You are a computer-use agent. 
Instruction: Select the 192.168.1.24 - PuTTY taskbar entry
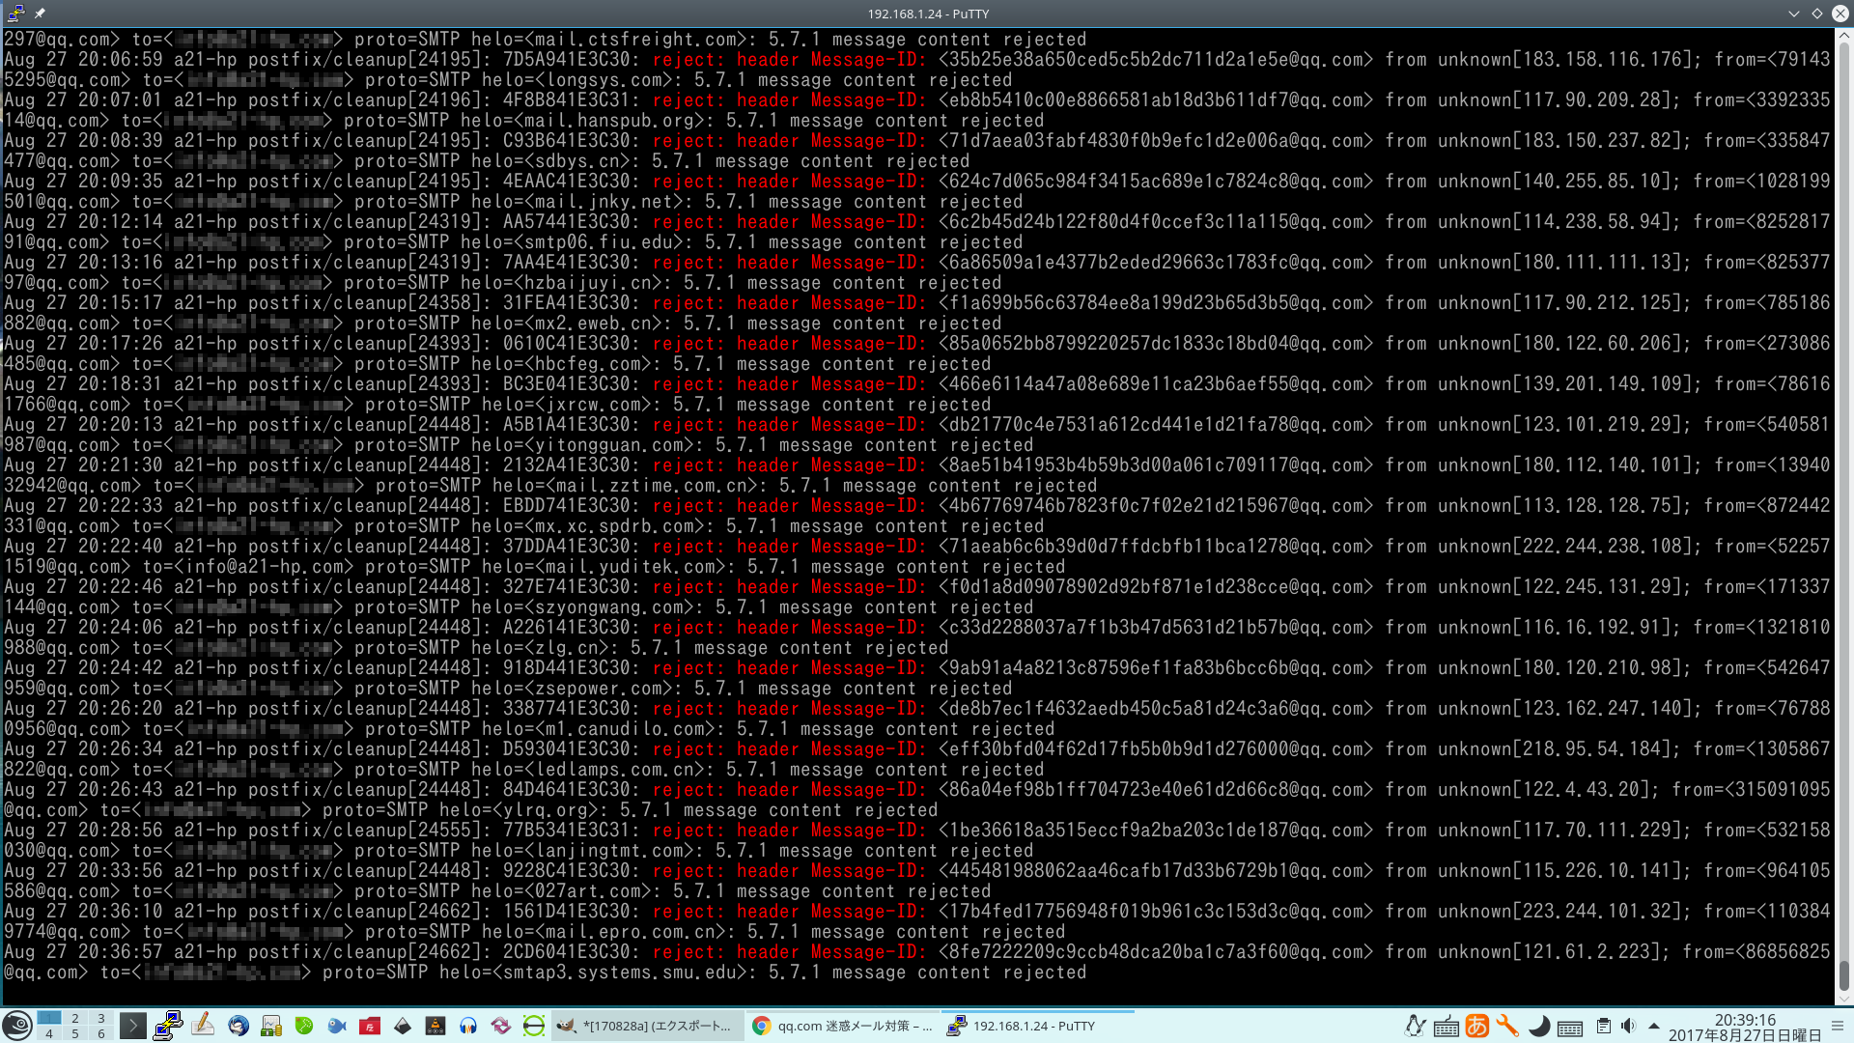click(1037, 1026)
